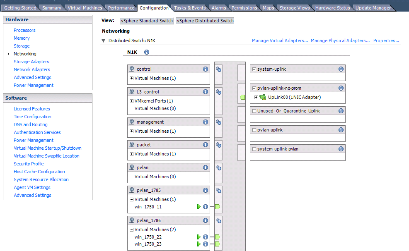Screen dimensions: 409x251
Task: Open Tasks & Events tab
Action: (x=190, y=8)
